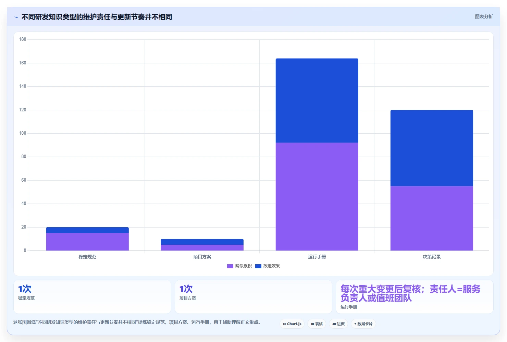Click the 图表分析 label at top right

click(x=484, y=17)
